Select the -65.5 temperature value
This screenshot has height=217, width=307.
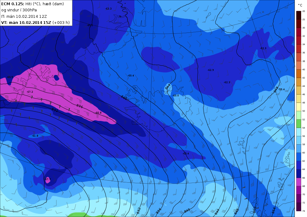10,77
